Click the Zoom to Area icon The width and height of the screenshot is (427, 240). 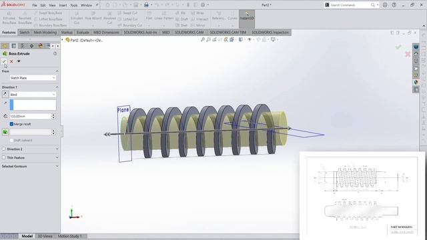pyautogui.click(x=208, y=40)
